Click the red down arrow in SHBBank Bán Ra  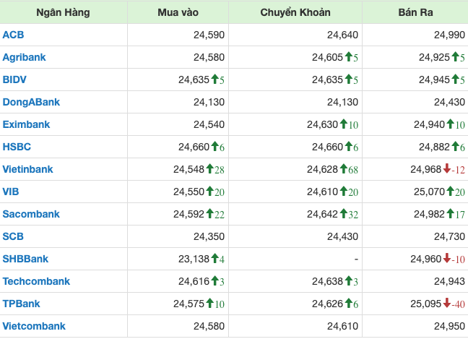pos(447,259)
